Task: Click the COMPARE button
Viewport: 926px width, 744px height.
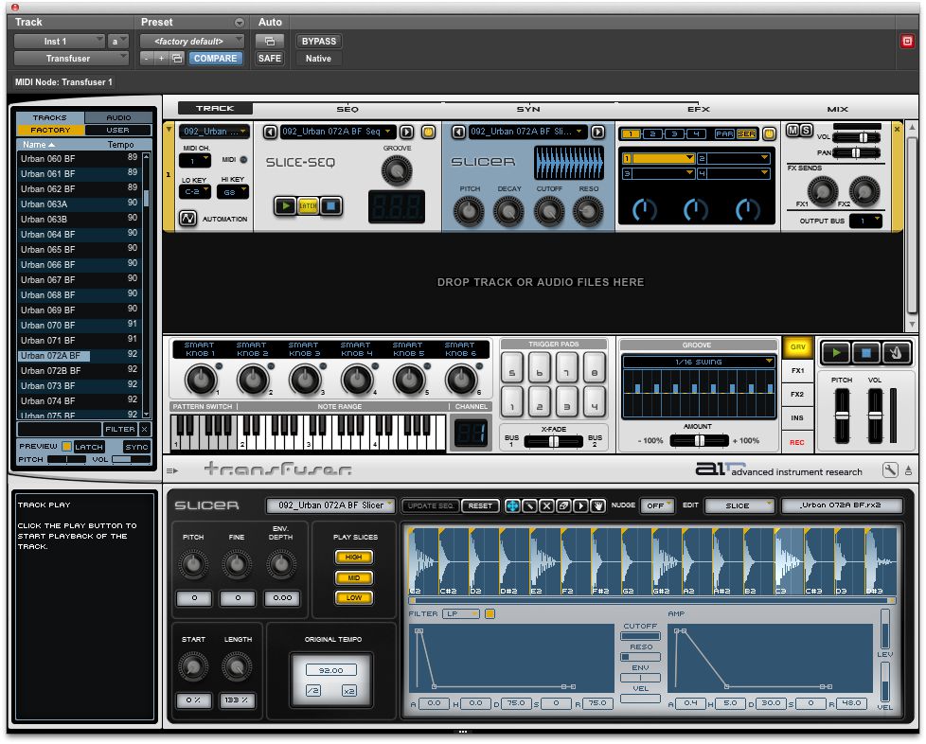Action: click(216, 59)
